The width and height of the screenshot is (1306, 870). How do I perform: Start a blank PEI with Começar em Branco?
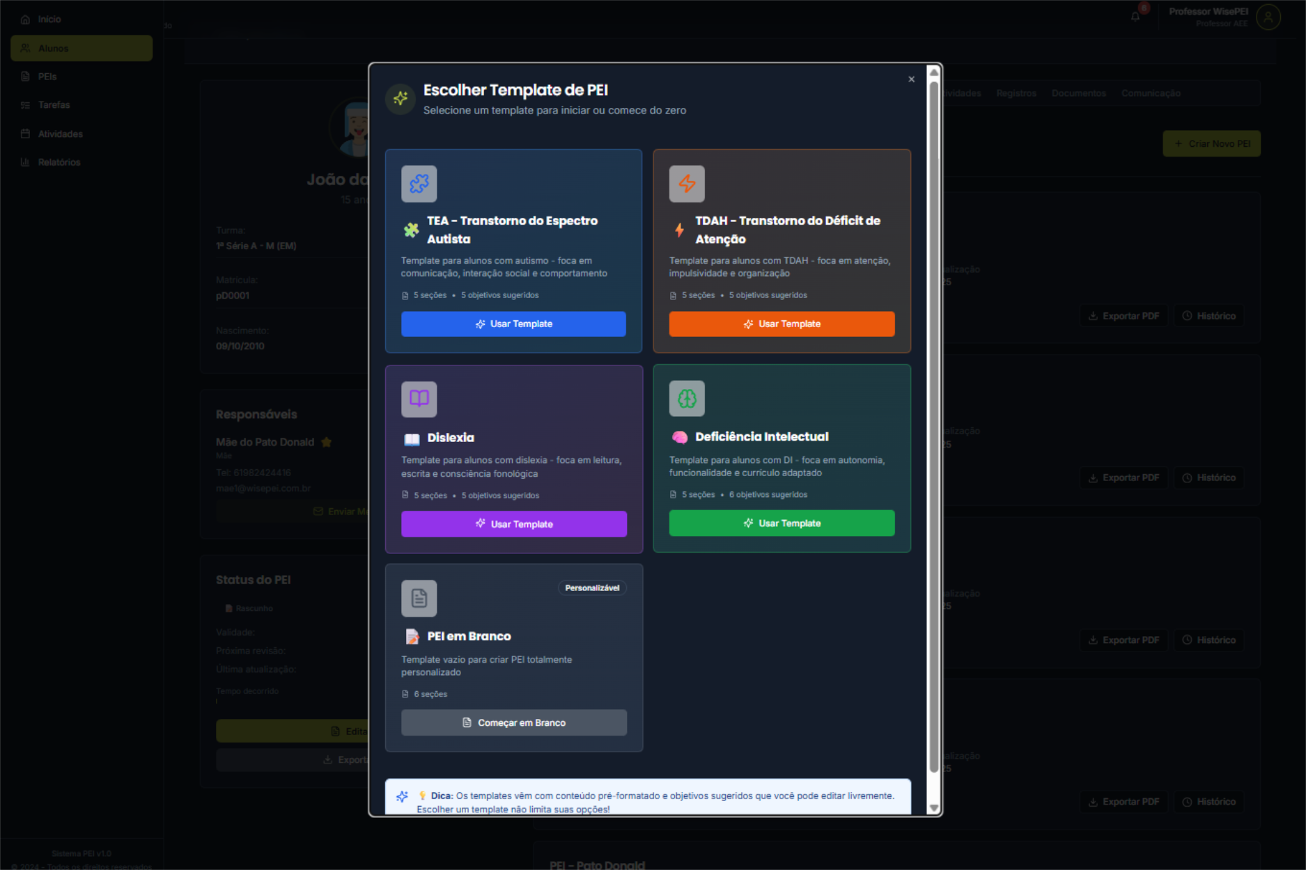click(513, 723)
